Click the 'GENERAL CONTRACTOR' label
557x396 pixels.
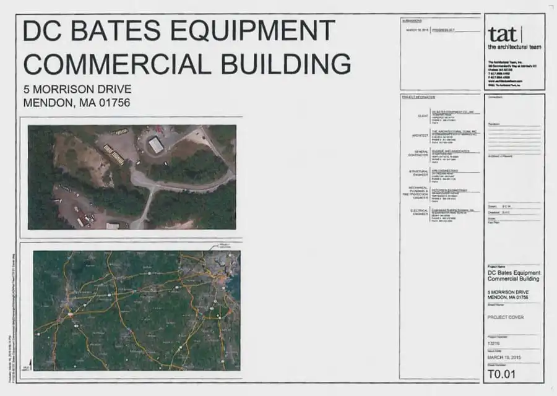pyautogui.click(x=418, y=153)
